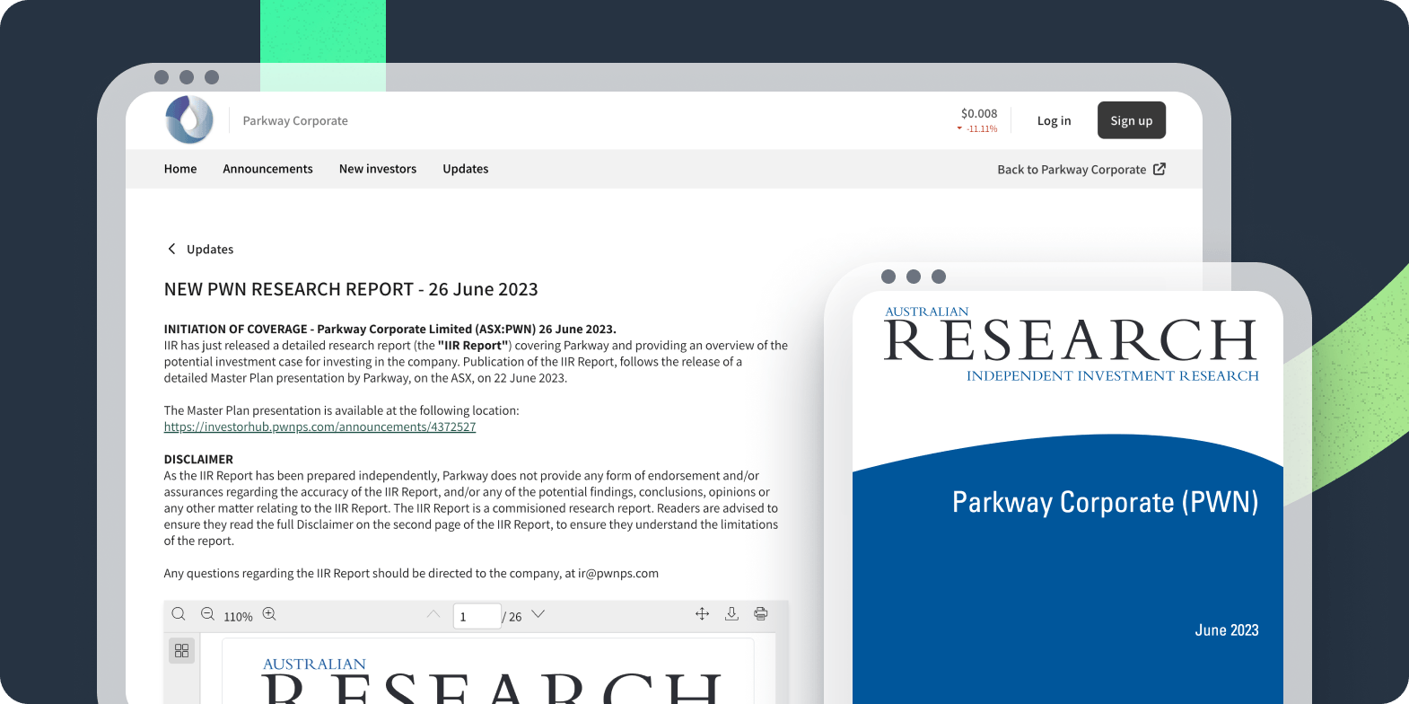Print the PDF report
The image size is (1409, 704).
tap(761, 613)
